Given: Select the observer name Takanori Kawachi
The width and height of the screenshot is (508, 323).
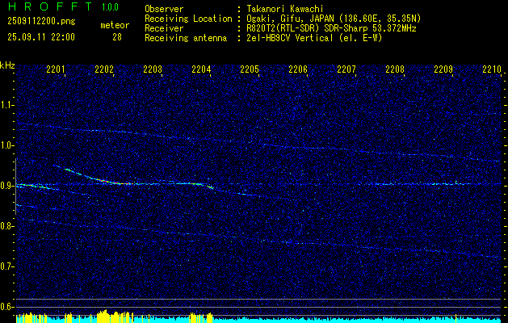Looking at the screenshot, I should point(281,8).
